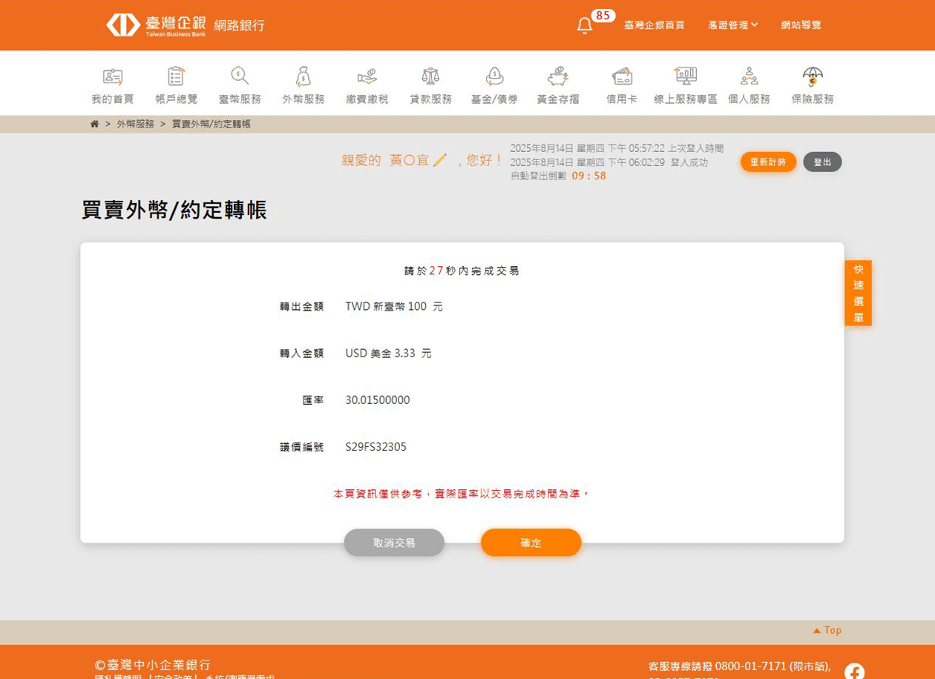Open the notification bell with 85 alerts

pos(585,25)
